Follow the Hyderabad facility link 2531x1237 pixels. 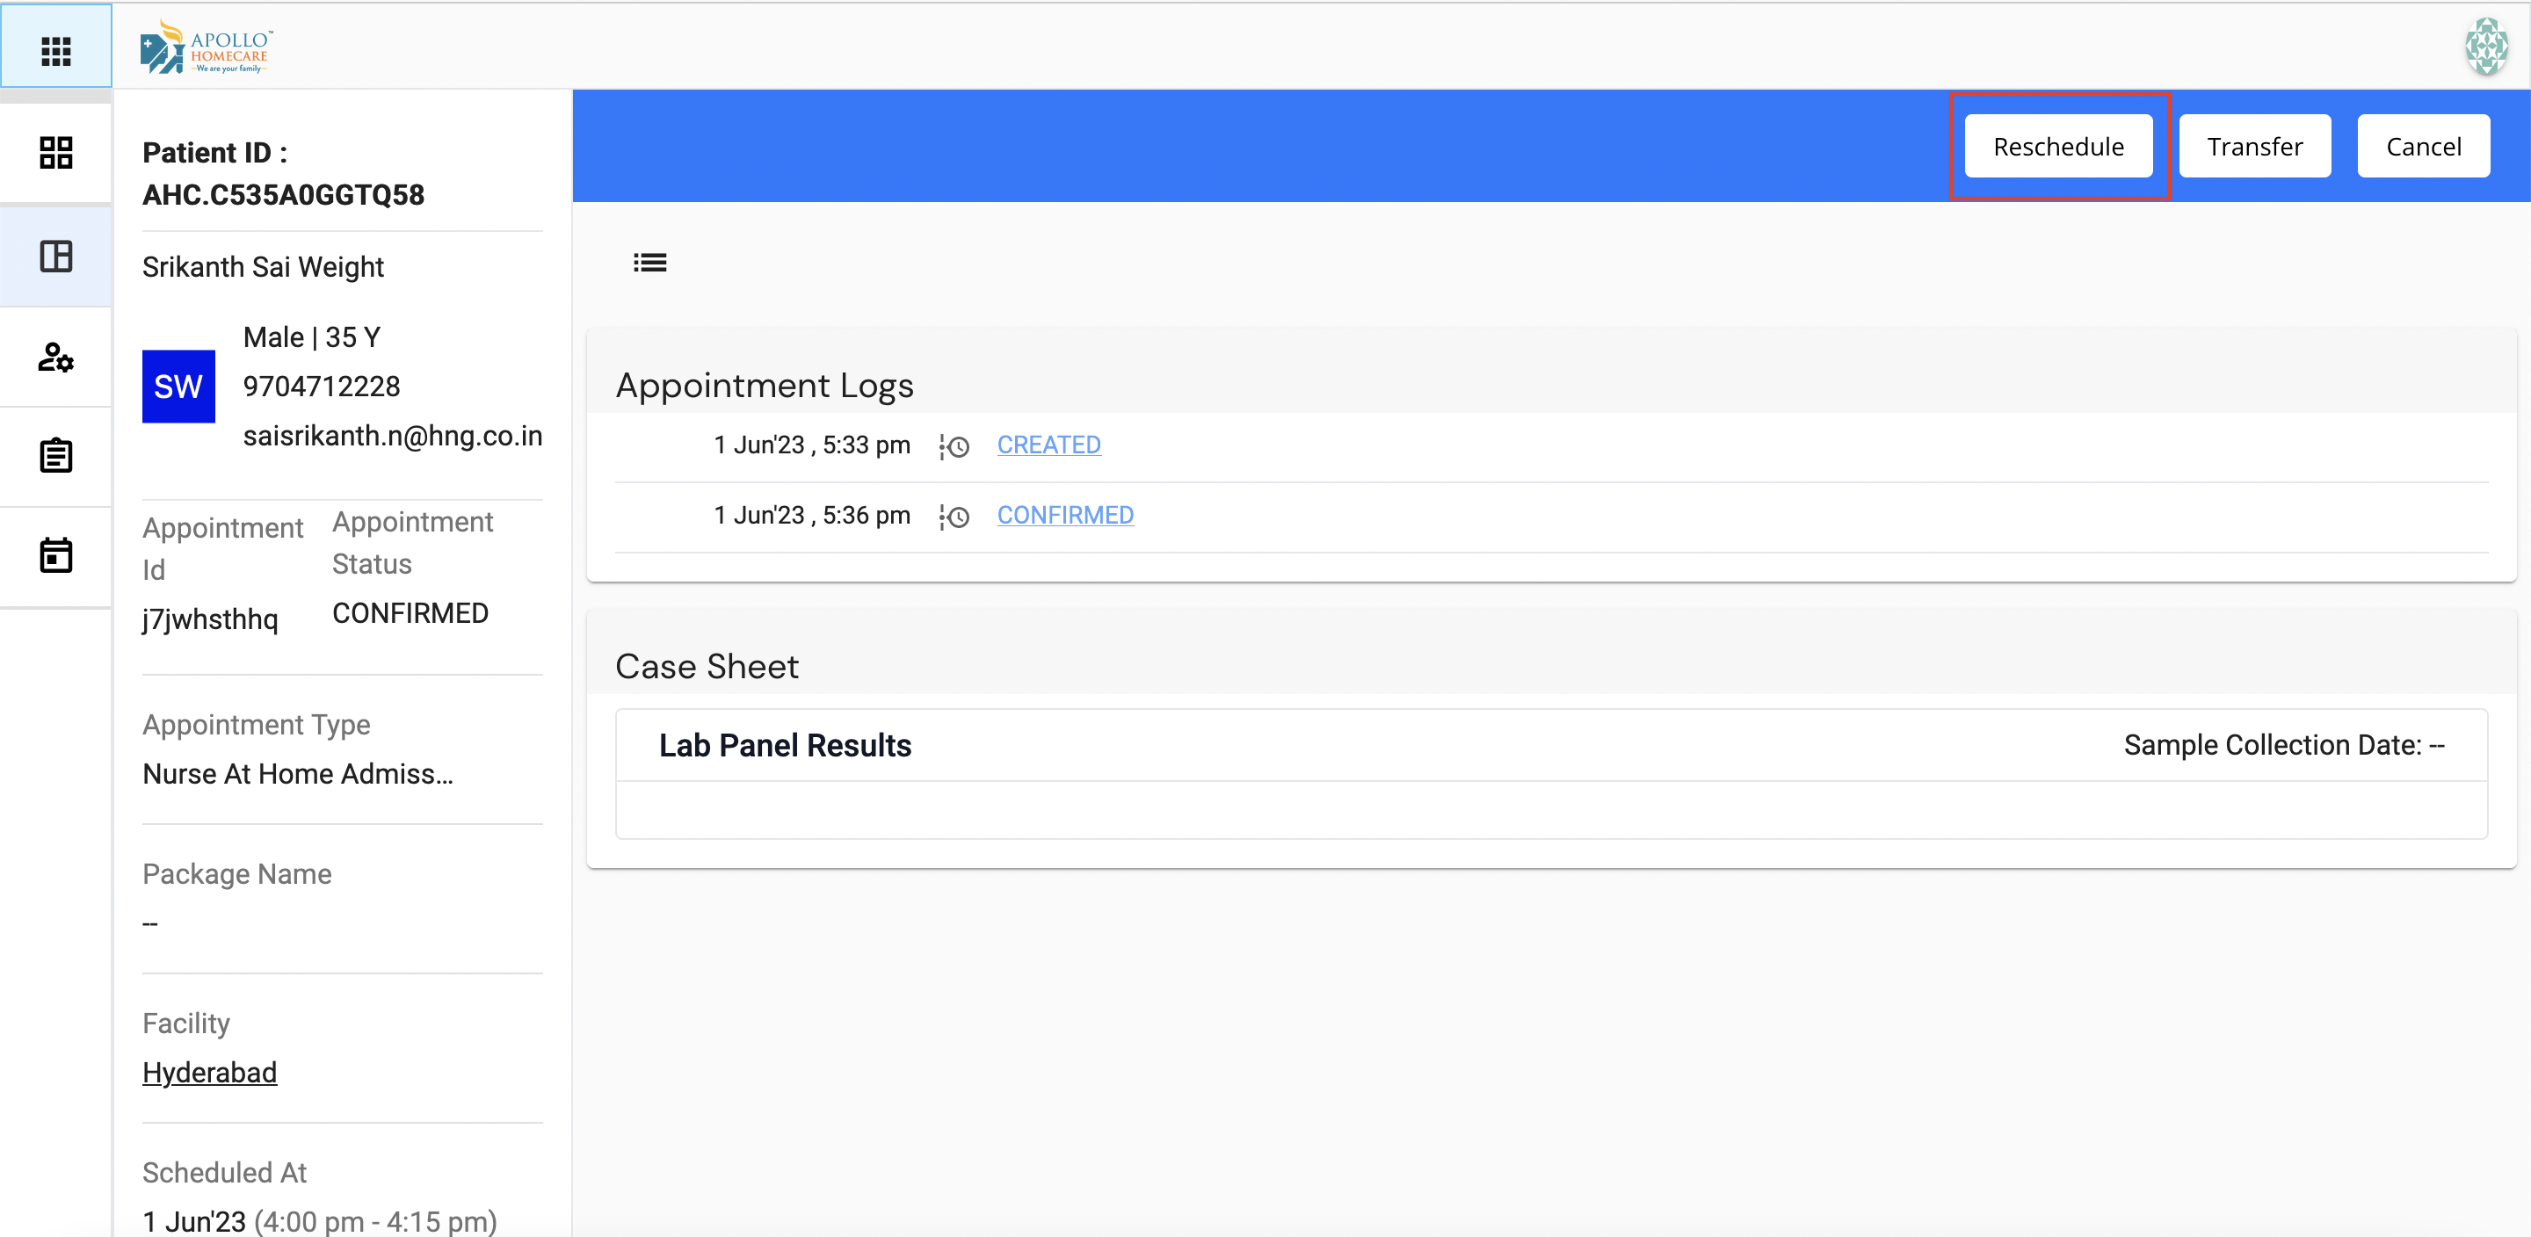[209, 1072]
